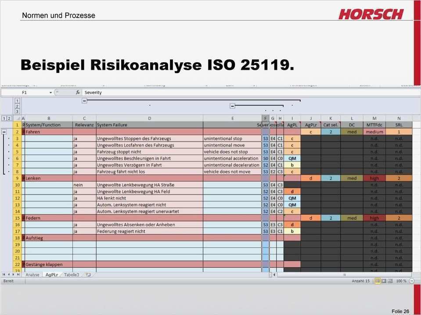
Task: Select column D header
Action: (x=150, y=118)
